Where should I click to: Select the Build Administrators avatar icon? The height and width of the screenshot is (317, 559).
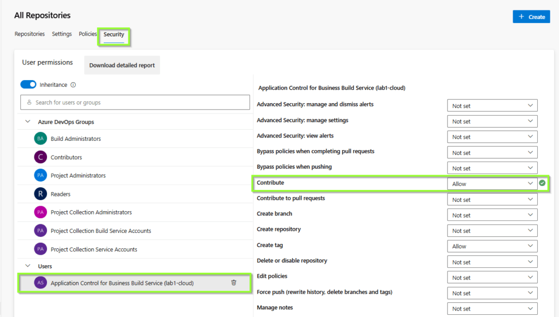click(40, 139)
